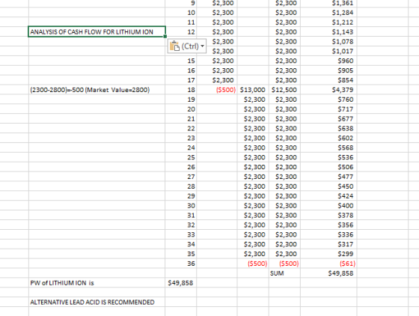Select the $424 cell in year 29 row

pos(328,196)
